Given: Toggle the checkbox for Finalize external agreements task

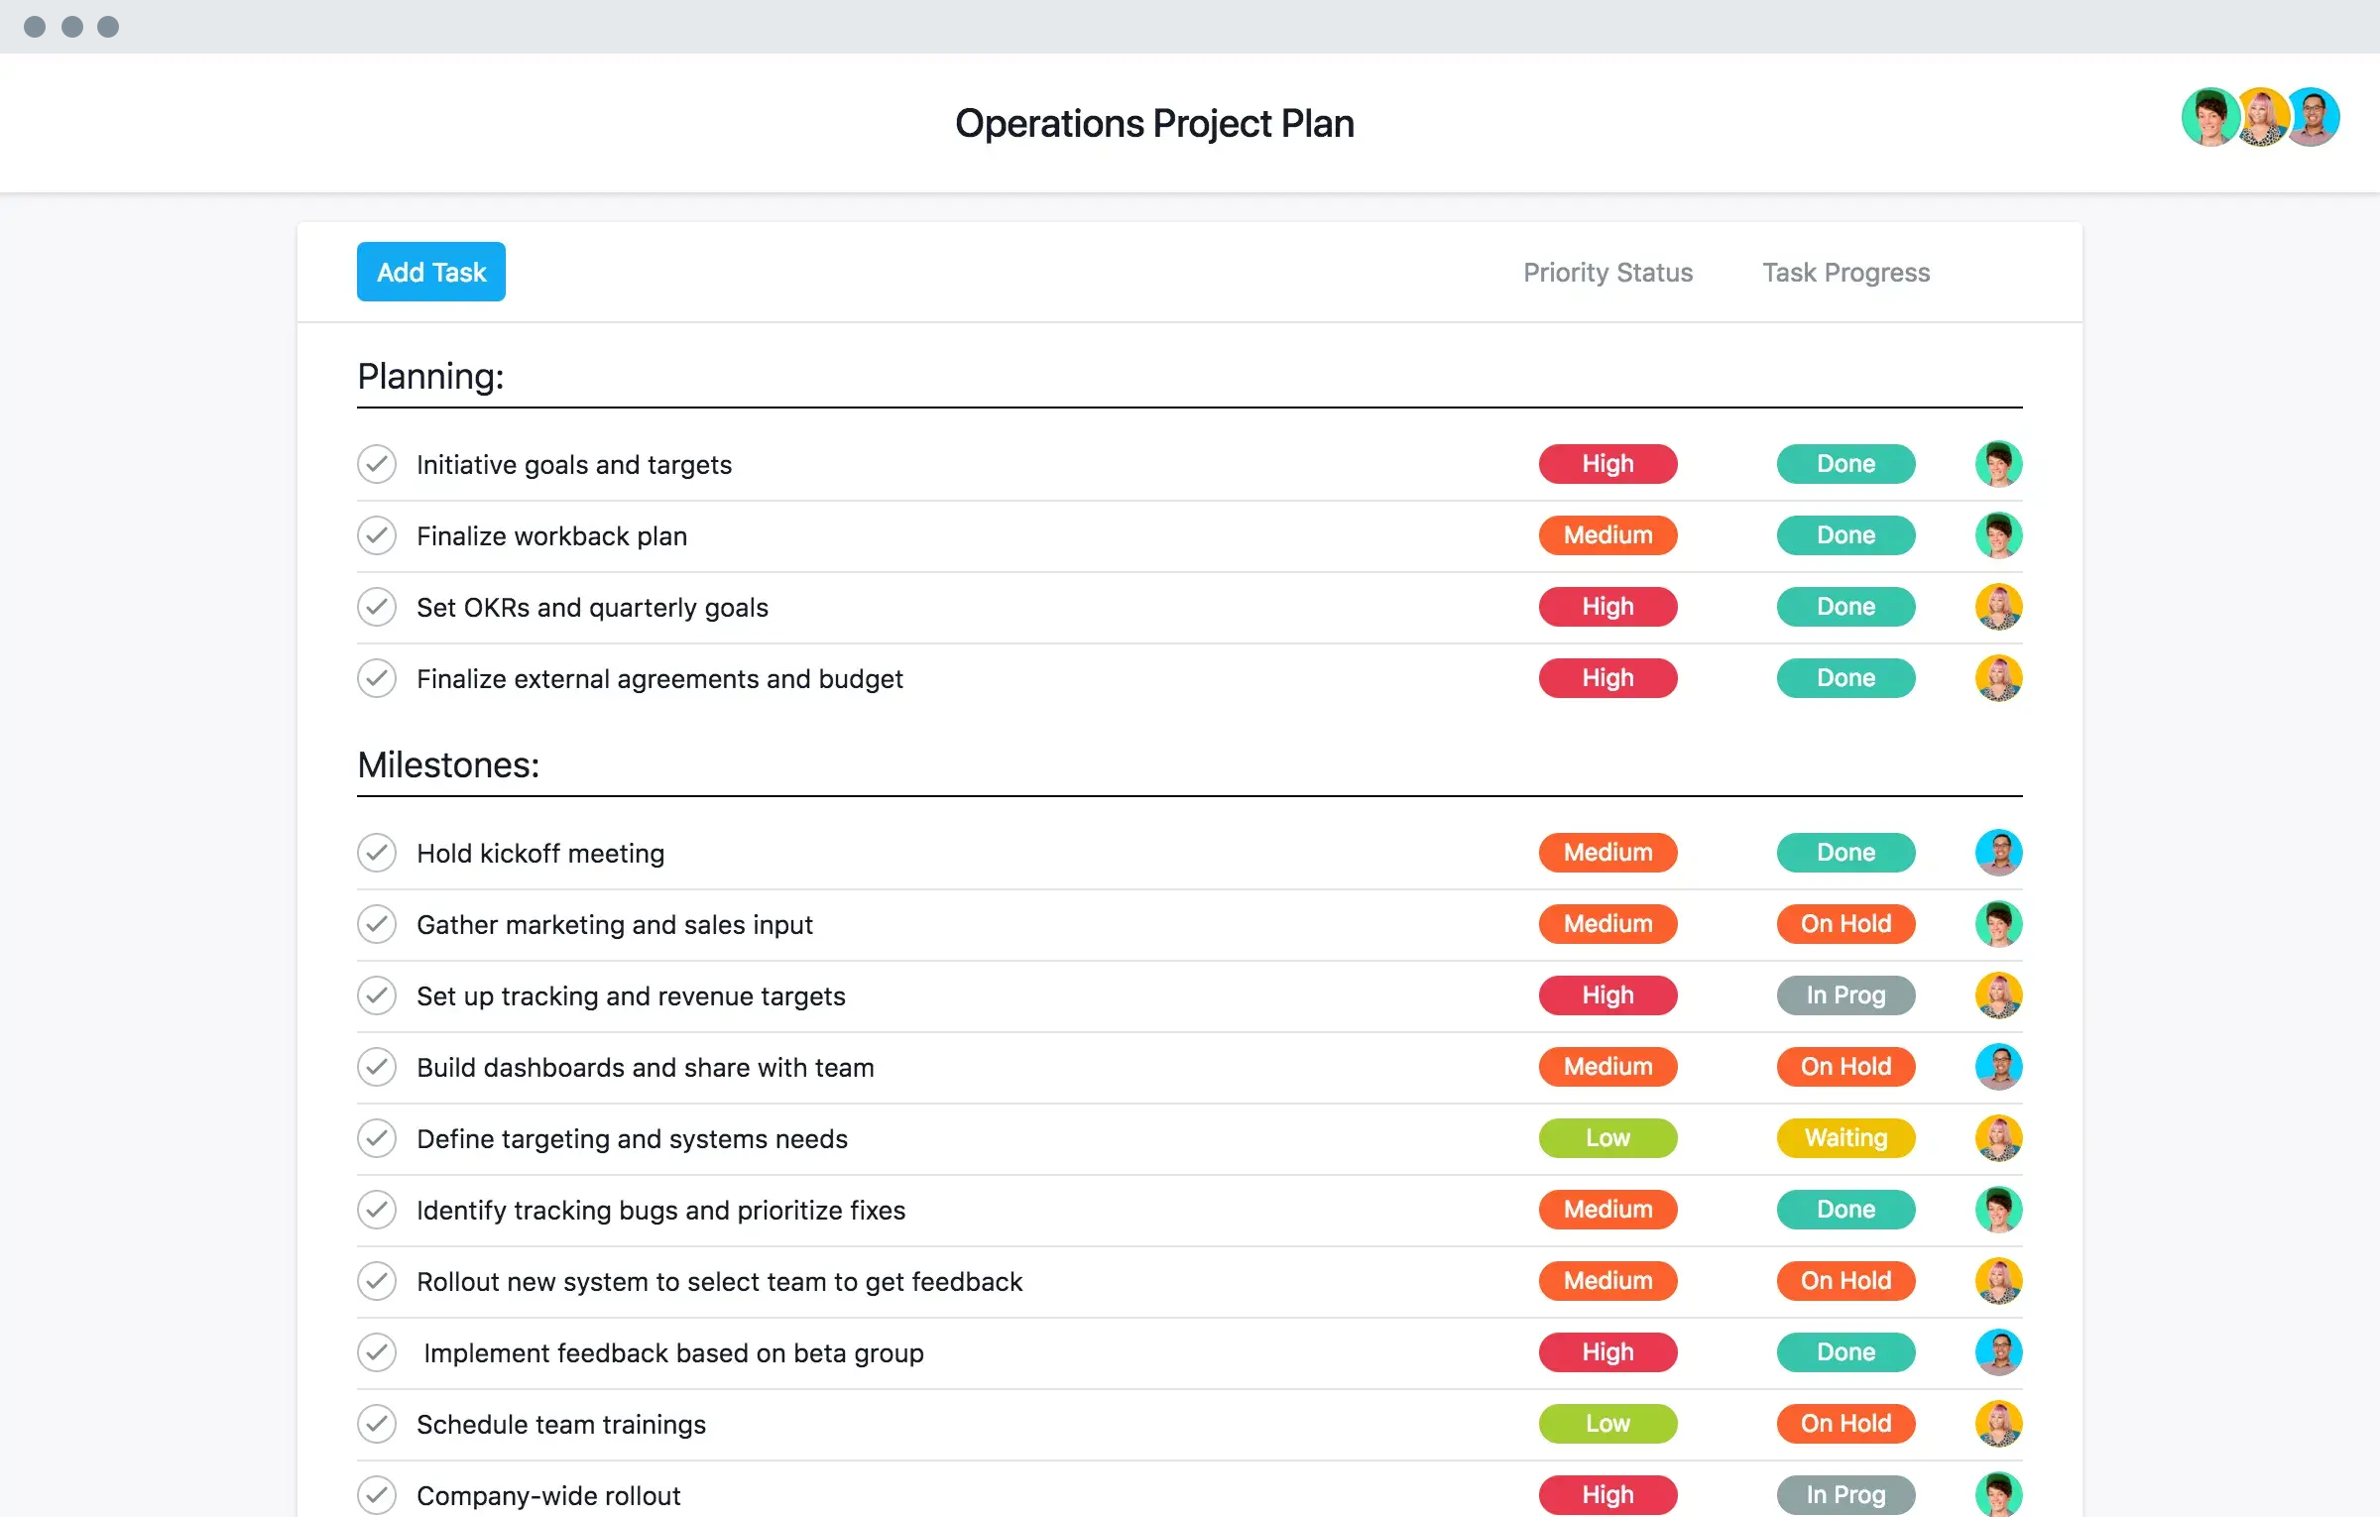Looking at the screenshot, I should [x=378, y=678].
